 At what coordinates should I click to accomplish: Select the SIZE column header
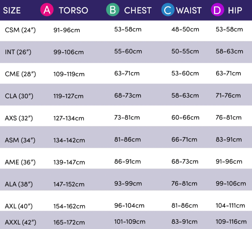point(12,11)
